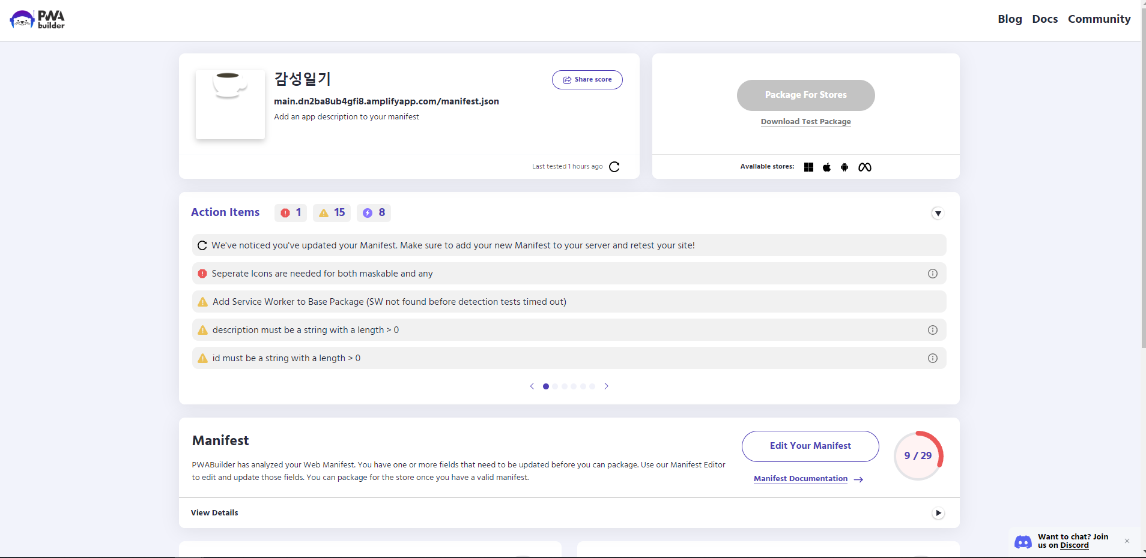1146x558 pixels.
Task: Click the Android store icon
Action: point(844,167)
